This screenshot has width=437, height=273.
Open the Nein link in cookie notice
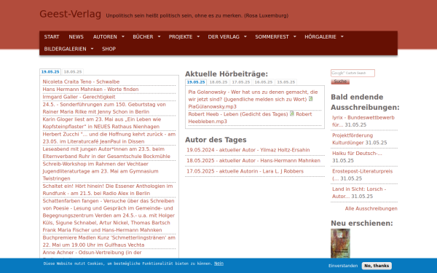click(219, 264)
